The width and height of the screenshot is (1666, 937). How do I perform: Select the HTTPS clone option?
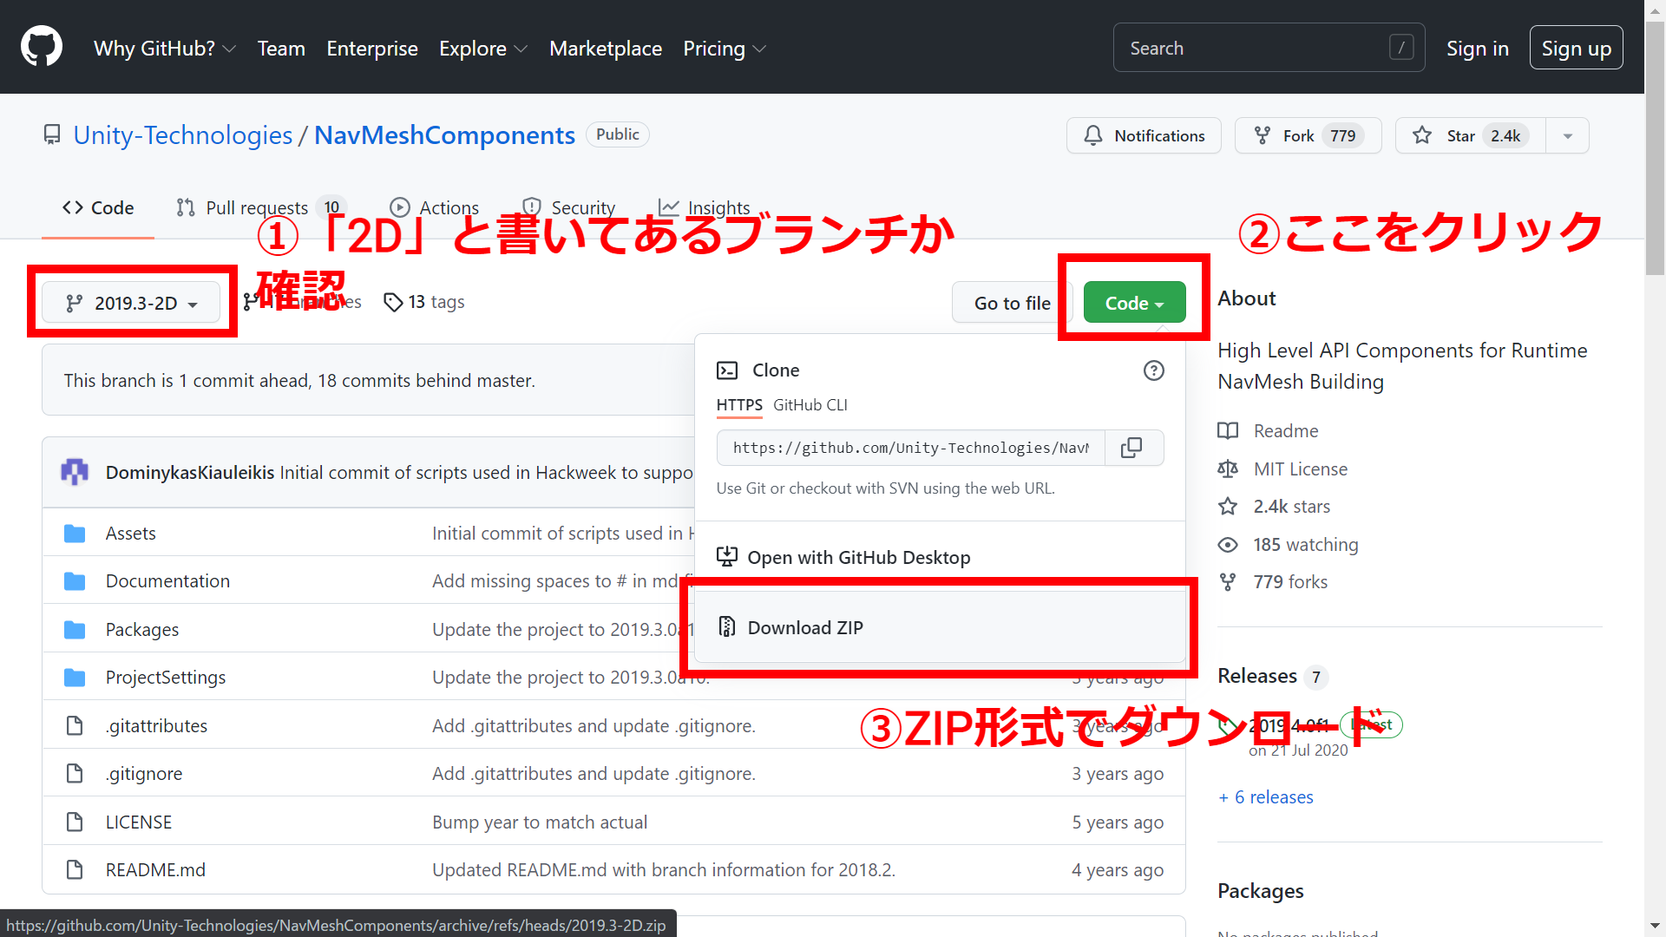click(738, 405)
